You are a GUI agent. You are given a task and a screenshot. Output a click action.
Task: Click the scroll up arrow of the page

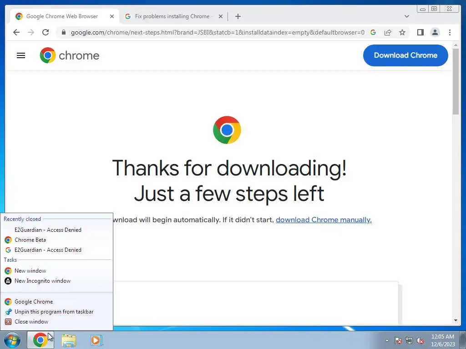[x=456, y=45]
